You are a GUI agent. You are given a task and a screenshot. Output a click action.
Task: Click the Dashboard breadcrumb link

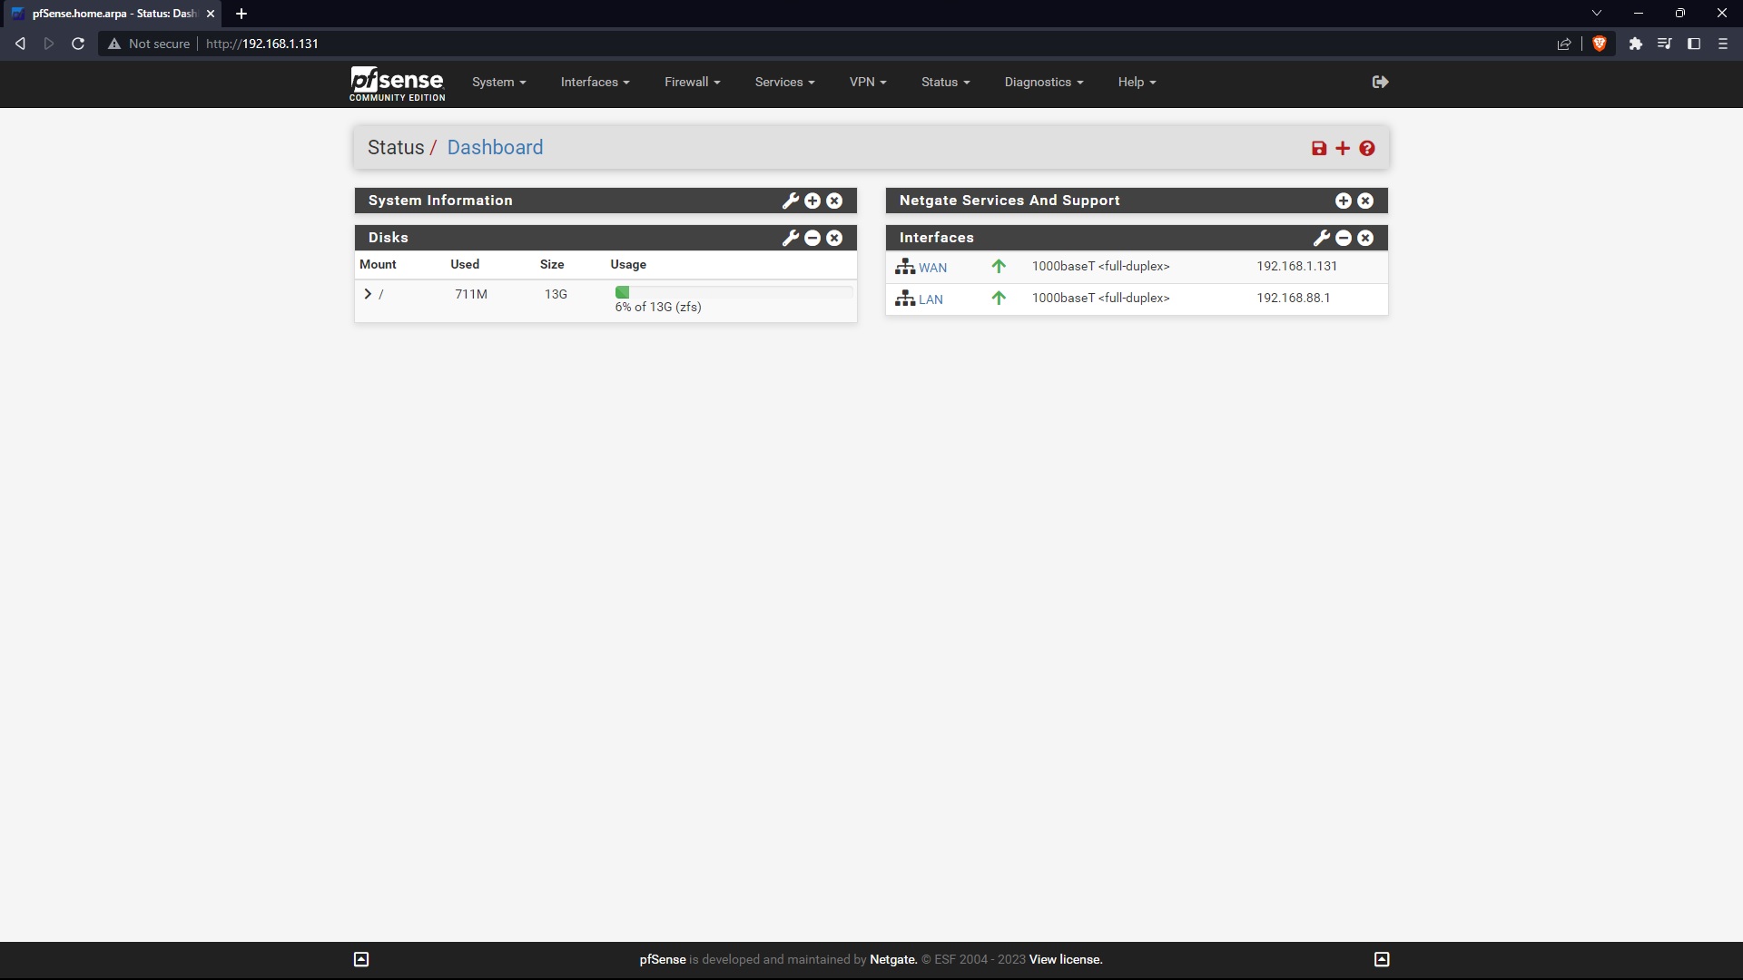(495, 148)
